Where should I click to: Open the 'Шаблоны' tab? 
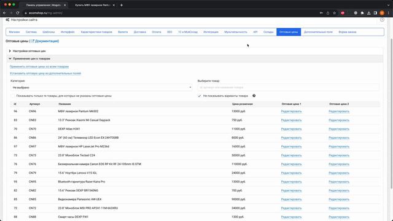click(49, 32)
